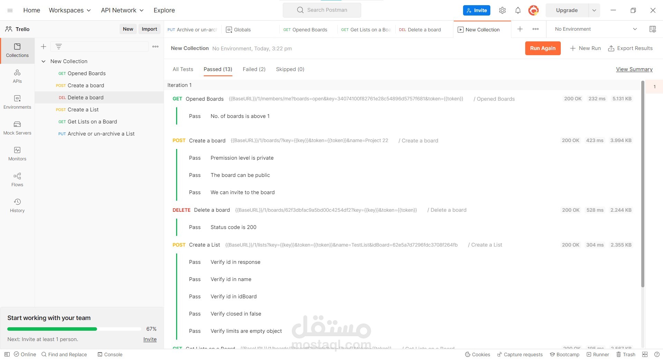
Task: Click the team progress bar at 67%
Action: pyautogui.click(x=74, y=329)
